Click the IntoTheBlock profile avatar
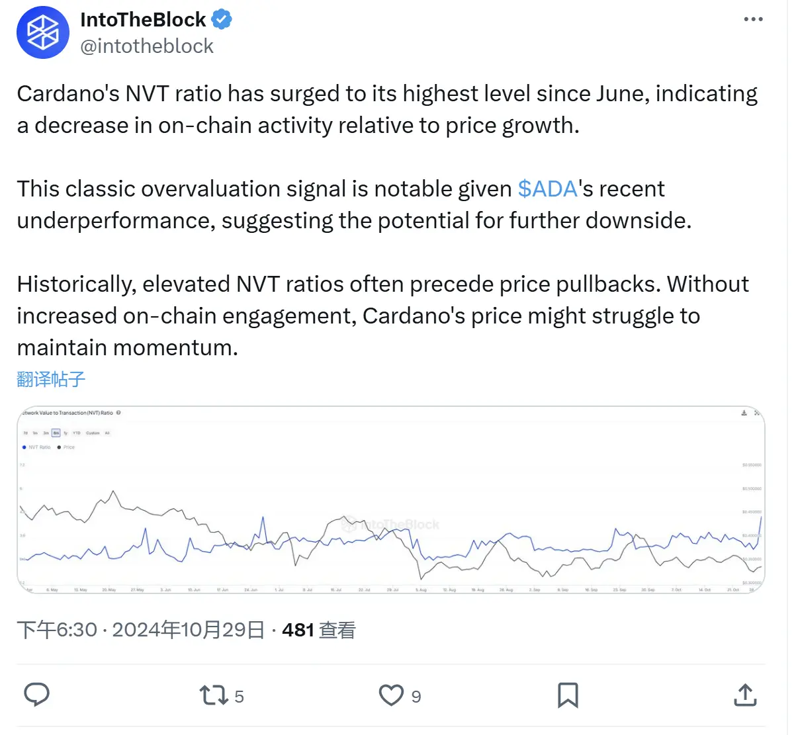The image size is (798, 735). [x=42, y=32]
